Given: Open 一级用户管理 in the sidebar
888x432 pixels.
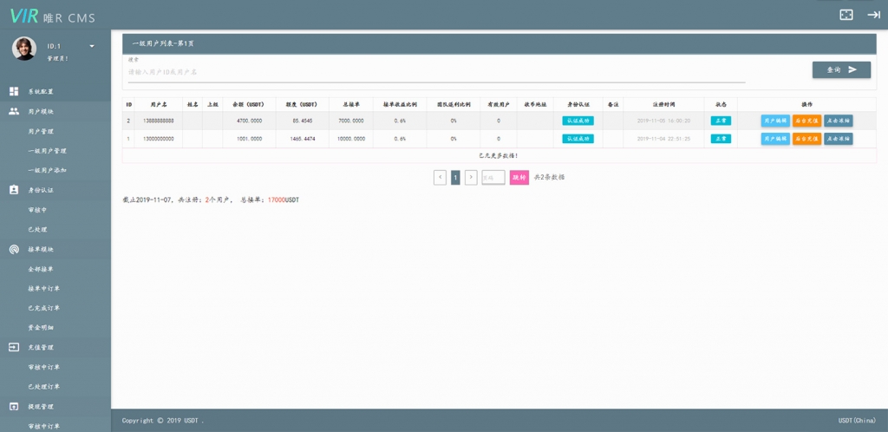Looking at the screenshot, I should [47, 151].
